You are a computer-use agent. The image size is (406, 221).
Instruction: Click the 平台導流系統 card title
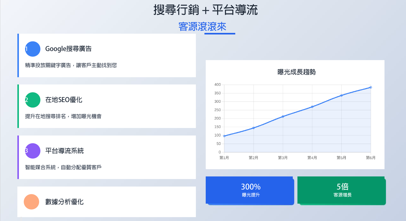tap(65, 151)
